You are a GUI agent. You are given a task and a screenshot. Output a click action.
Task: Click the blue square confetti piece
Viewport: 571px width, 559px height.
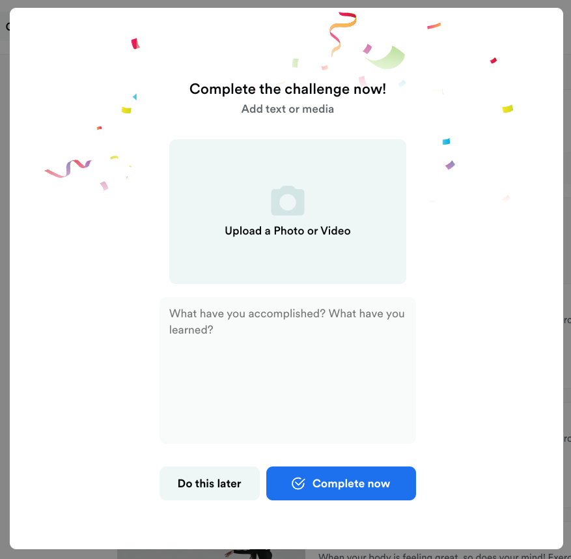pyautogui.click(x=446, y=141)
